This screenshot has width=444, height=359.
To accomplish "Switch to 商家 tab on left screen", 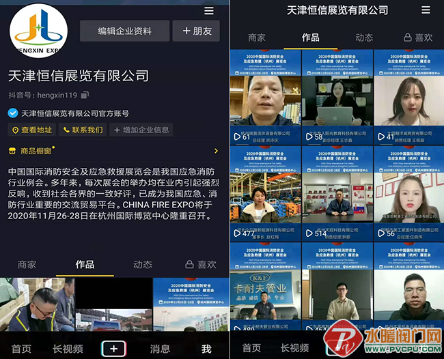I will tap(27, 265).
